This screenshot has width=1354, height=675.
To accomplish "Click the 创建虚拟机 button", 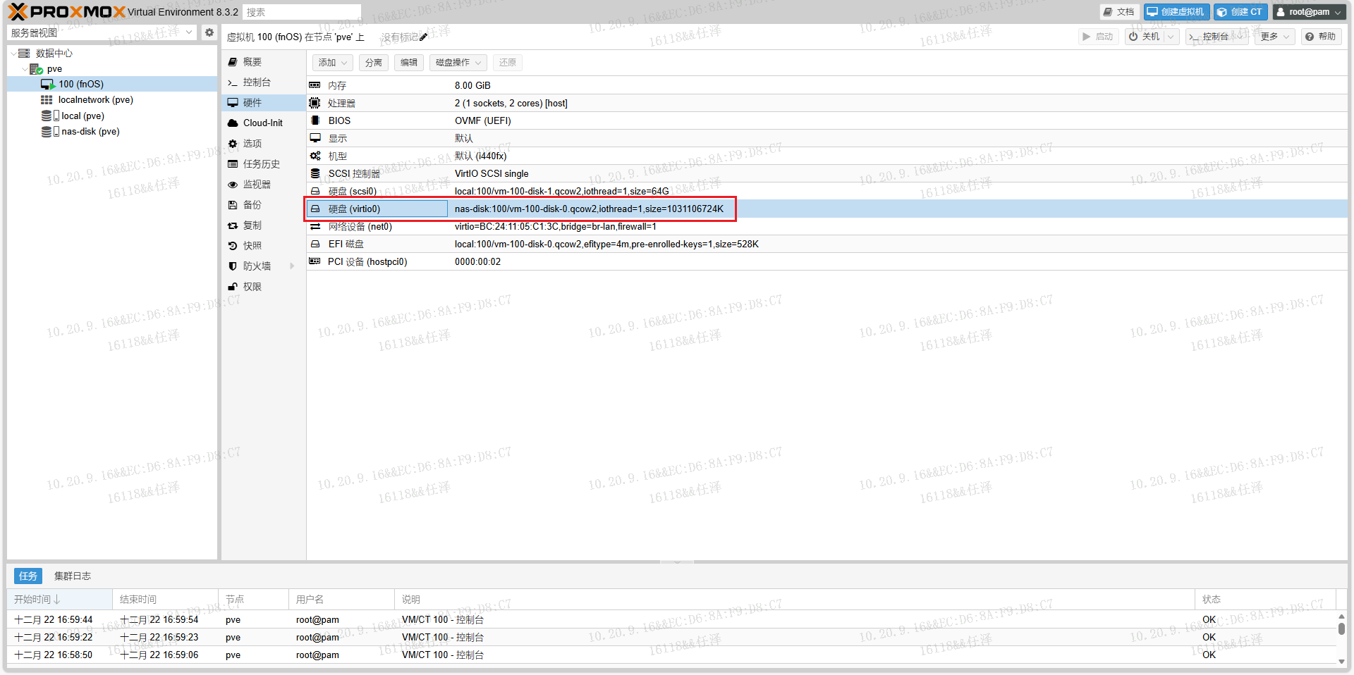I will 1176,12.
